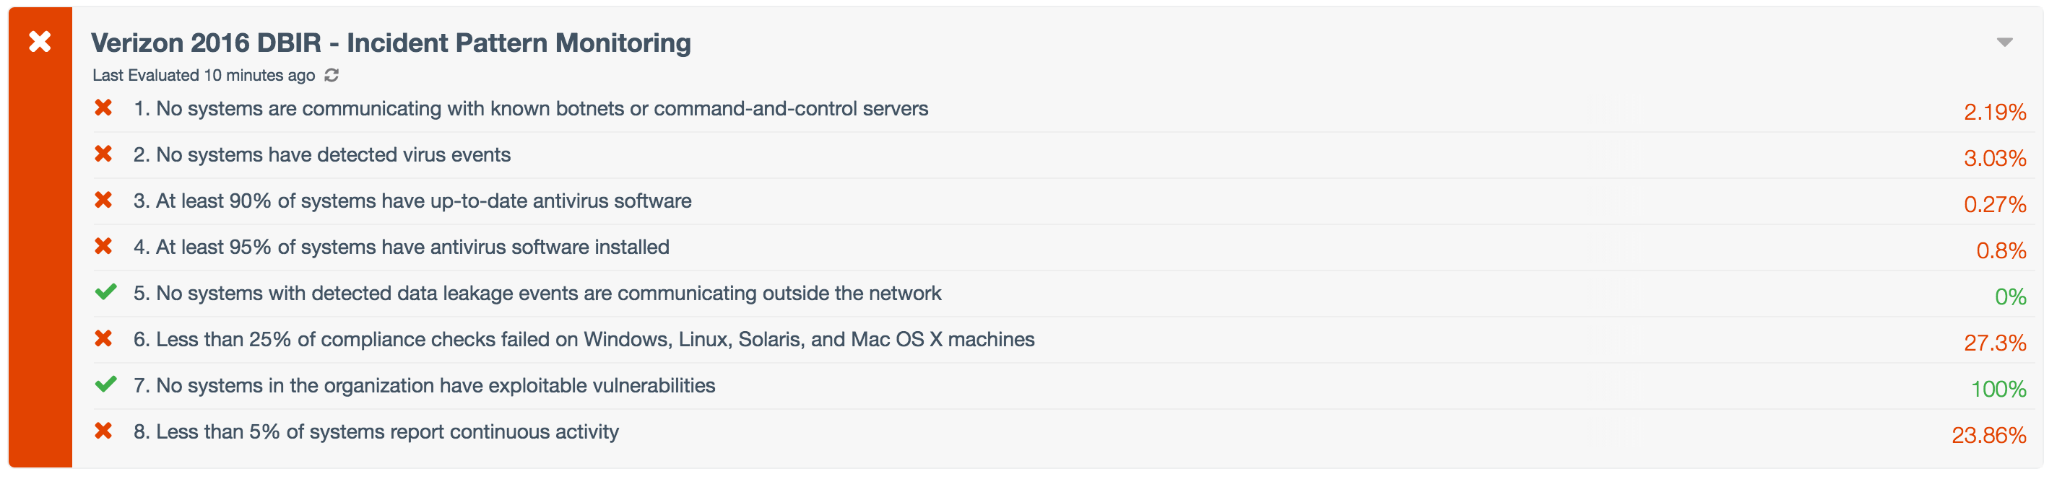Click the 2.19% botnet communication value
Image resolution: width=2057 pixels, height=479 pixels.
(1995, 113)
